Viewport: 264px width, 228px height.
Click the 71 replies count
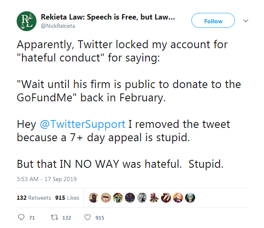coord(32,218)
